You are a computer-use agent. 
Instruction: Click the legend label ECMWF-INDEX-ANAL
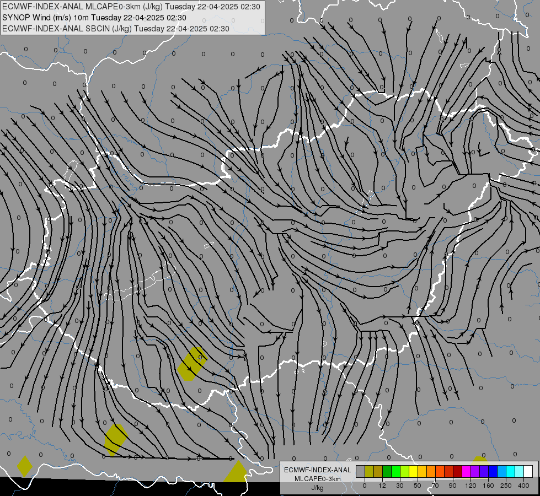coord(318,470)
